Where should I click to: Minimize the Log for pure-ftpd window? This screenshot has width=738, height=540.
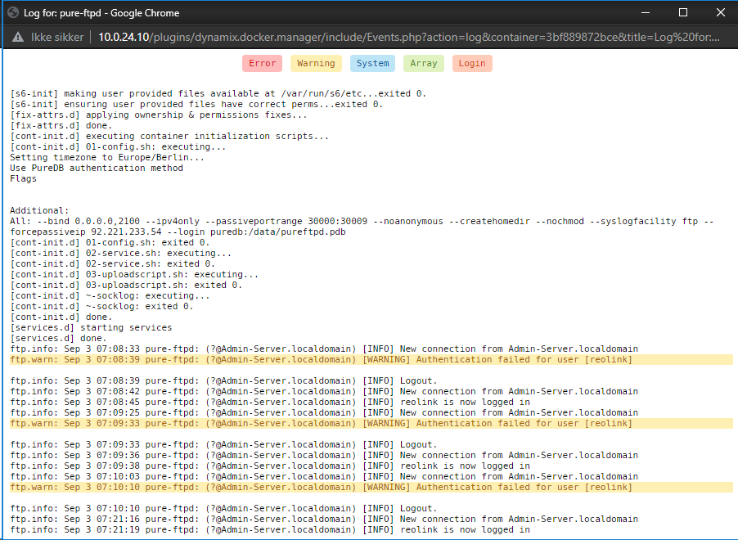(x=646, y=13)
